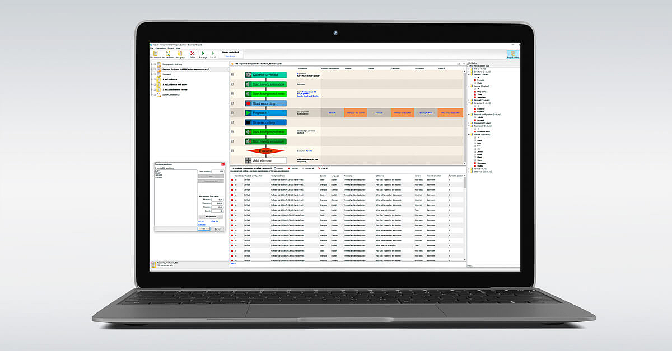
Task: Click OK in Turntable positions dialog
Action: click(204, 229)
